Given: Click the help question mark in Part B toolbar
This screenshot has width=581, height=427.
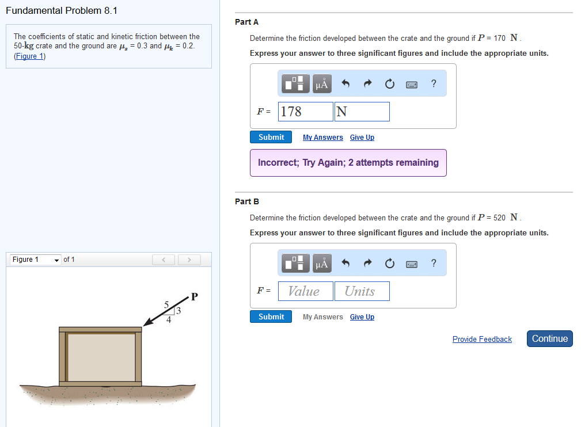Looking at the screenshot, I should (434, 263).
